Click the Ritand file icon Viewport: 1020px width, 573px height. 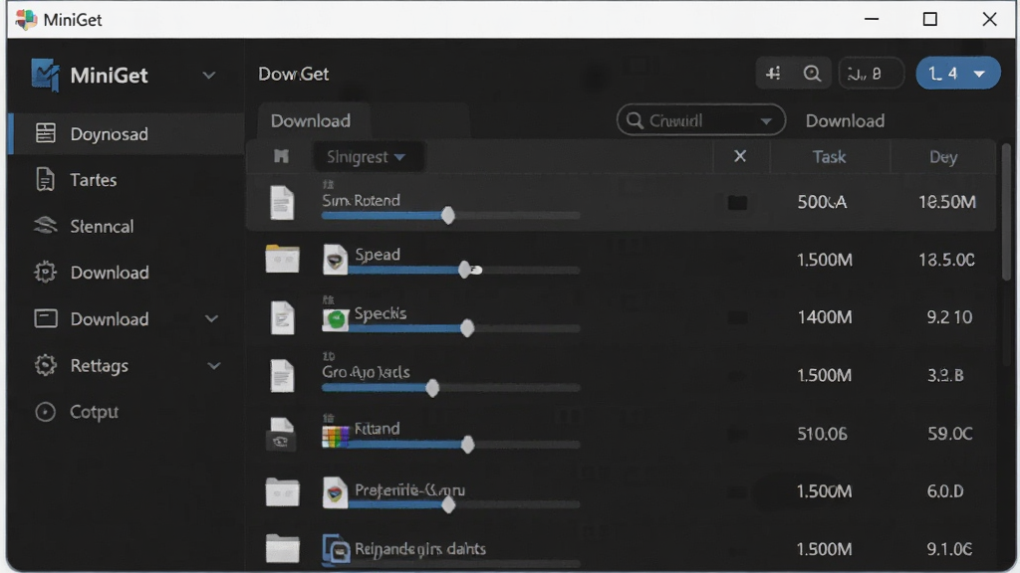coord(282,434)
